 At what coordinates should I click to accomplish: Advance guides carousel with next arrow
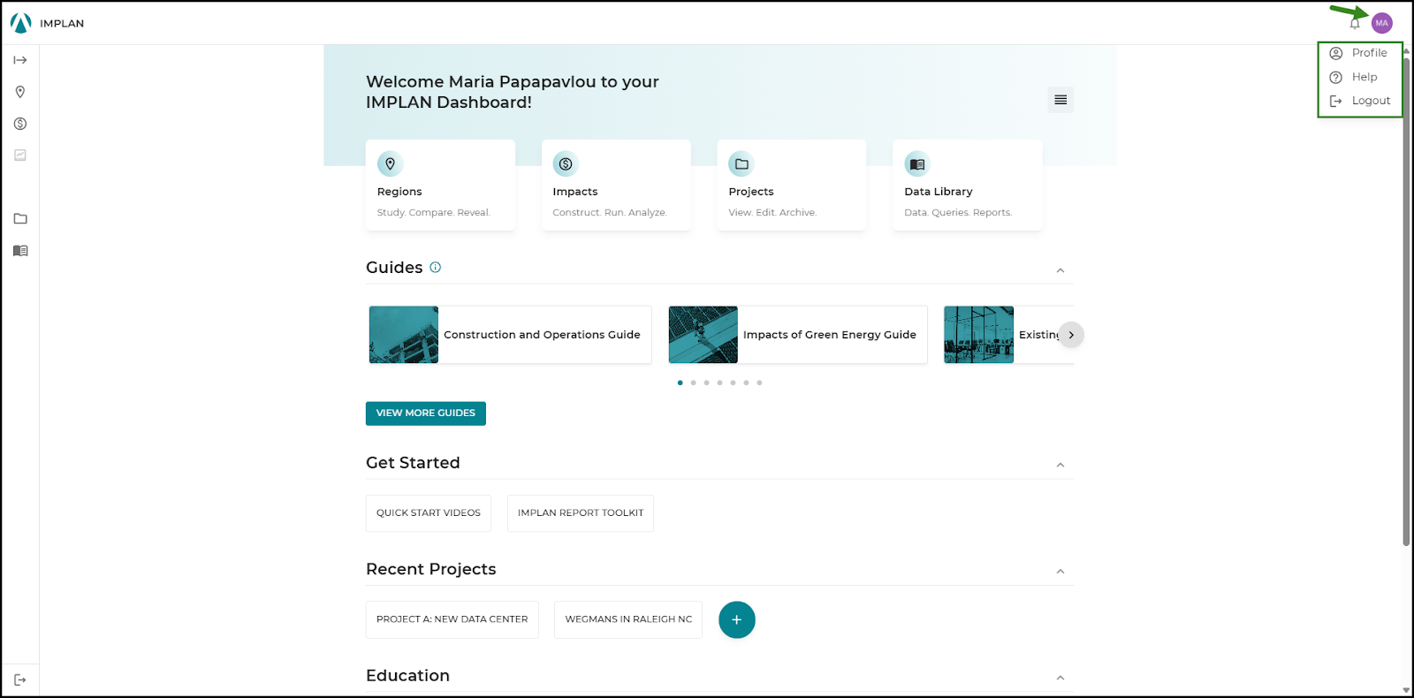click(1071, 335)
